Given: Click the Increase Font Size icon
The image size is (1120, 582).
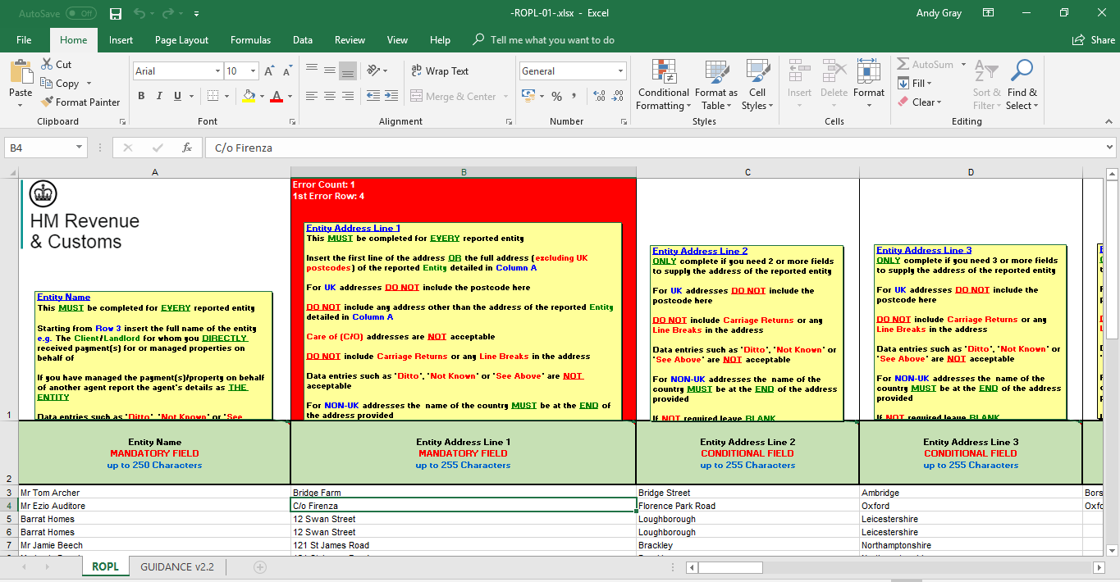Looking at the screenshot, I should coord(268,71).
